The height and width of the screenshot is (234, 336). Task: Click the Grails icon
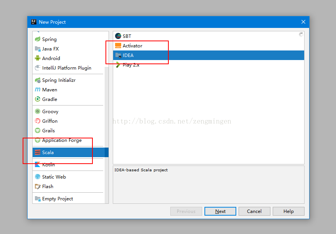coord(38,130)
